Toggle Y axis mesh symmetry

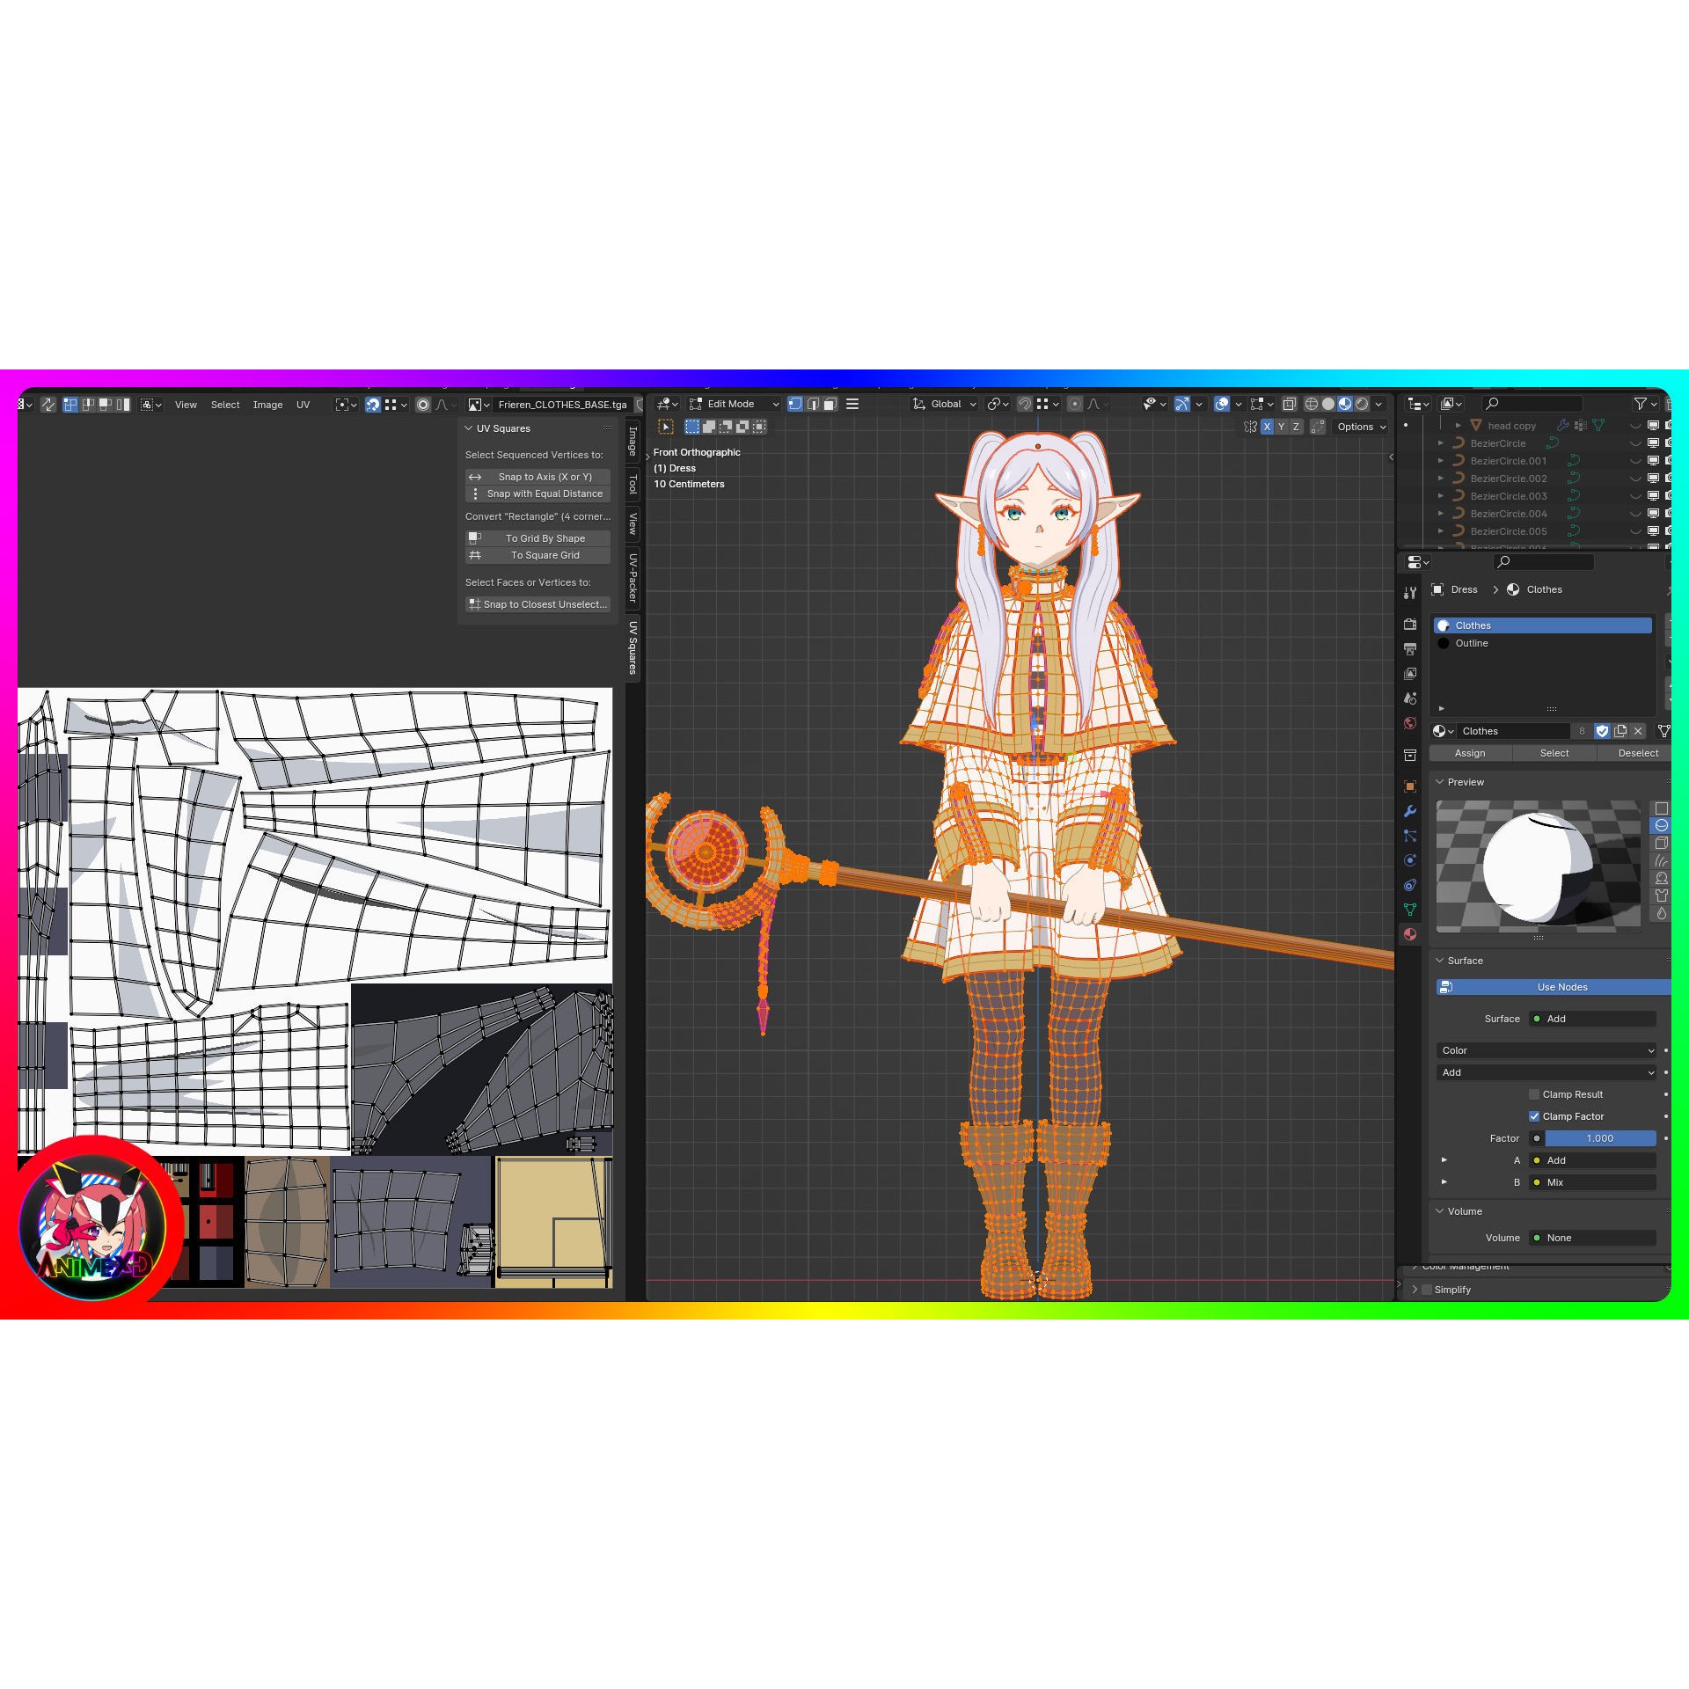click(x=1281, y=427)
